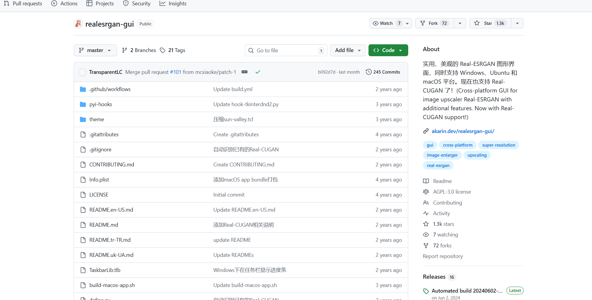Jump to the Readme section
The height and width of the screenshot is (300, 592).
(437, 181)
